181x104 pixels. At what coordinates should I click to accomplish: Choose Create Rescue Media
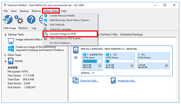pyautogui.click(x=70, y=15)
